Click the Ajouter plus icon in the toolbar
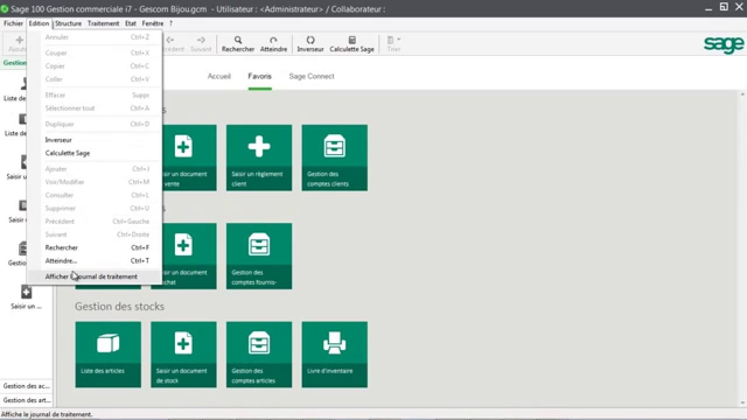This screenshot has height=420, width=747. pos(19,40)
